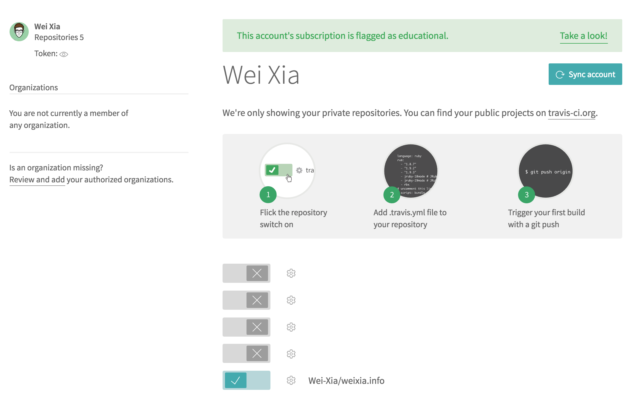
Task: Open settings gear for first repository
Action: coord(291,273)
